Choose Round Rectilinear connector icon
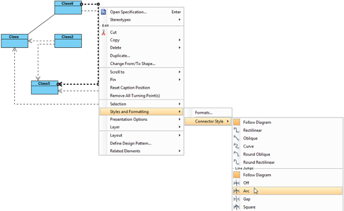This screenshot has width=344, height=211. (x=236, y=162)
